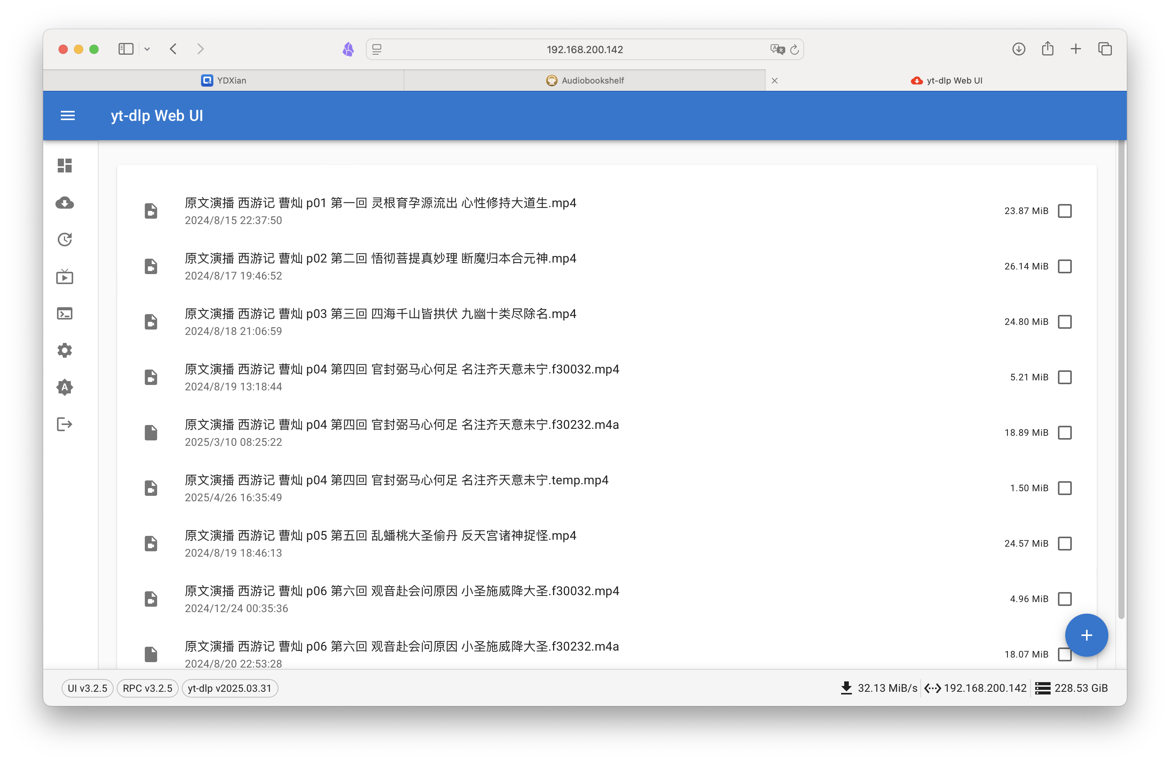Select checkbox for p02 第二回 file
The image size is (1170, 763).
click(x=1065, y=266)
